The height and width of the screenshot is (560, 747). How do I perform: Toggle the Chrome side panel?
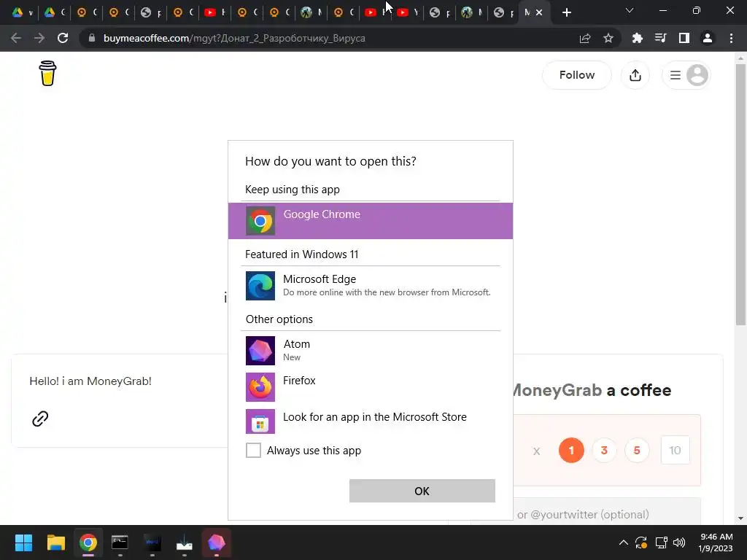pyautogui.click(x=684, y=38)
